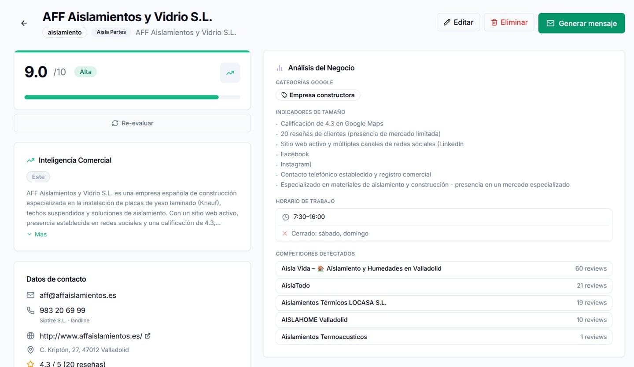The image size is (634, 367).
Task: Click the external link icon beside website
Action: [x=148, y=336]
